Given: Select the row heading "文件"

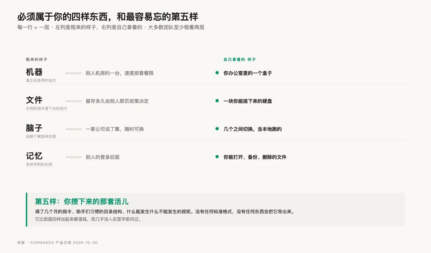Looking at the screenshot, I should coord(34,100).
